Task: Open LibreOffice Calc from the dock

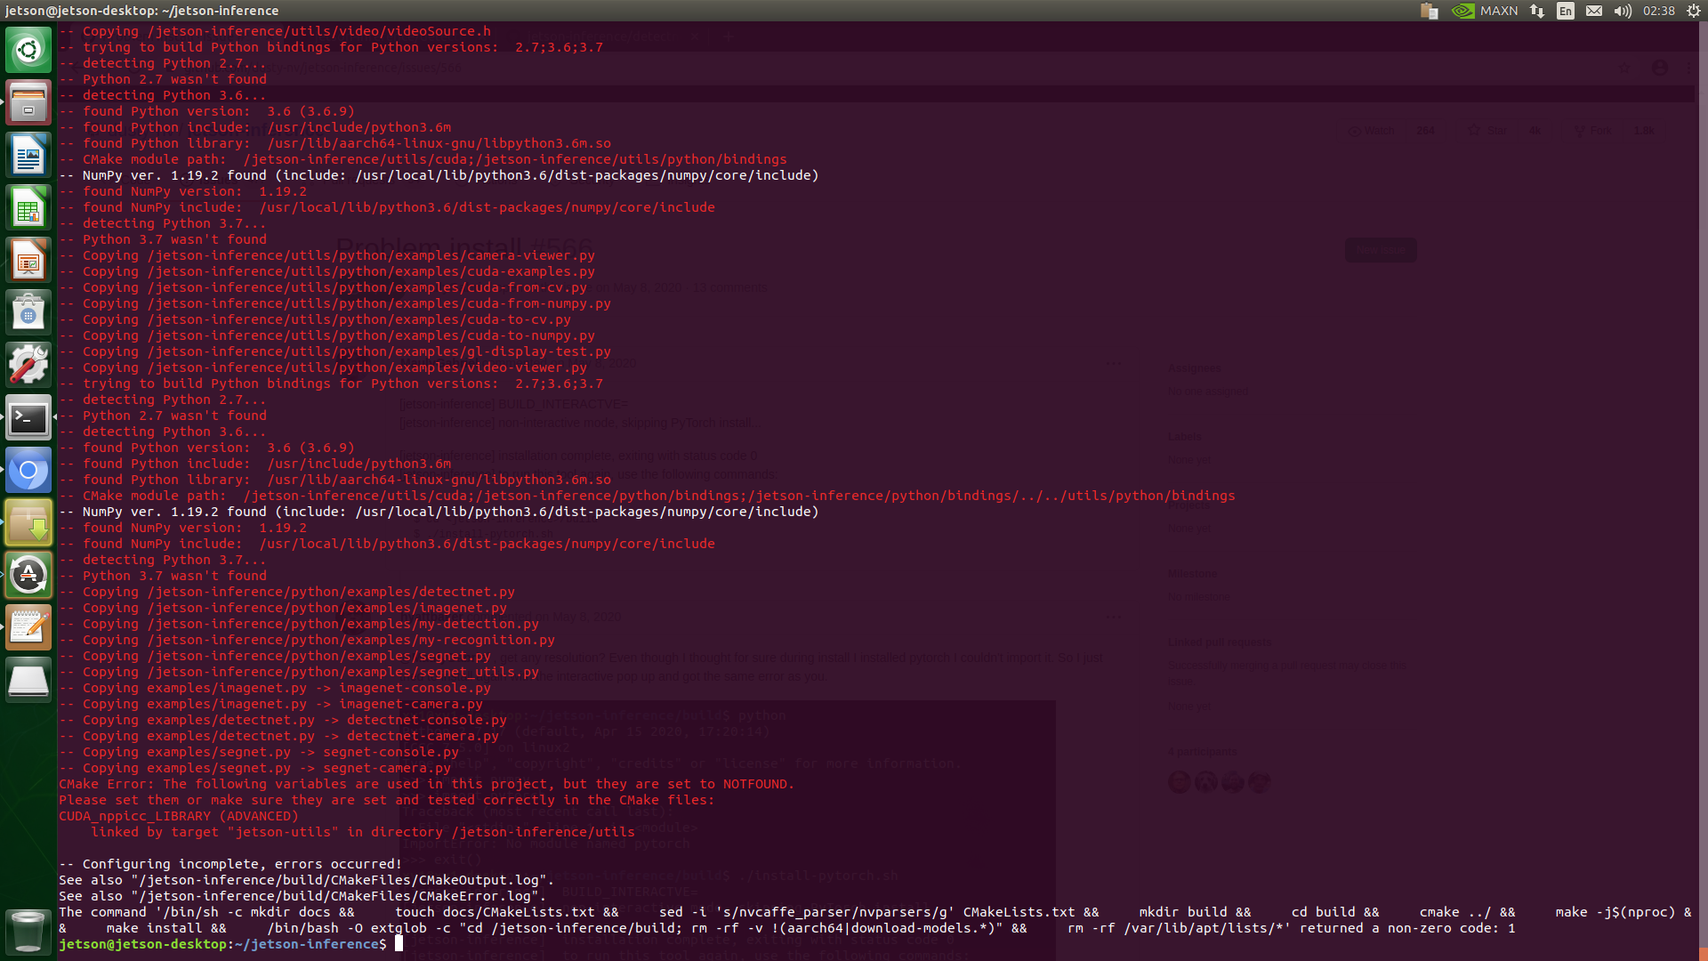Action: point(28,206)
